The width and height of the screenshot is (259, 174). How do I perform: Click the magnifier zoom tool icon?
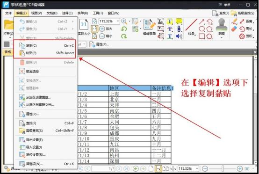pyautogui.click(x=124, y=22)
